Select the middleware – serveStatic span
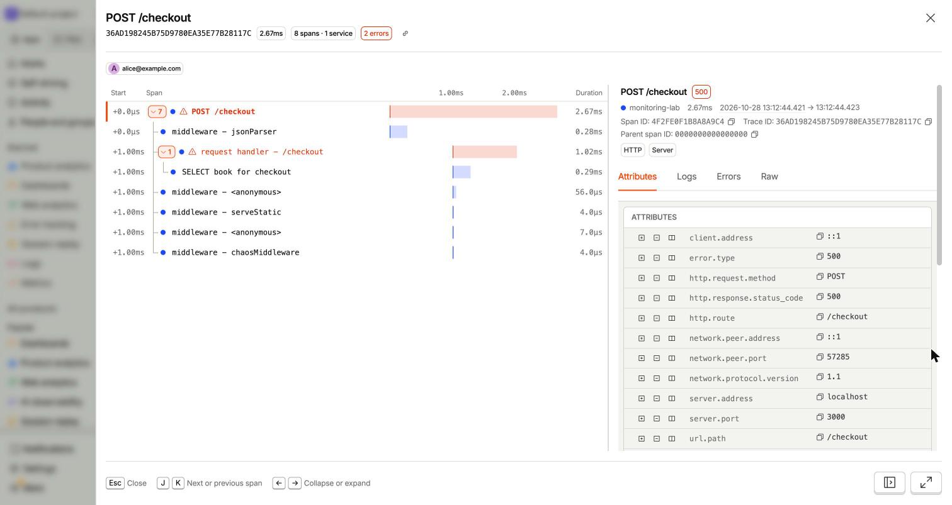 point(356,212)
